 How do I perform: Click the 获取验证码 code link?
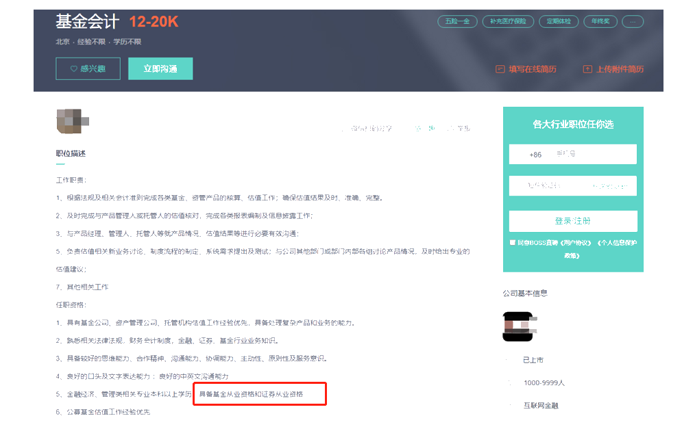coord(609,185)
